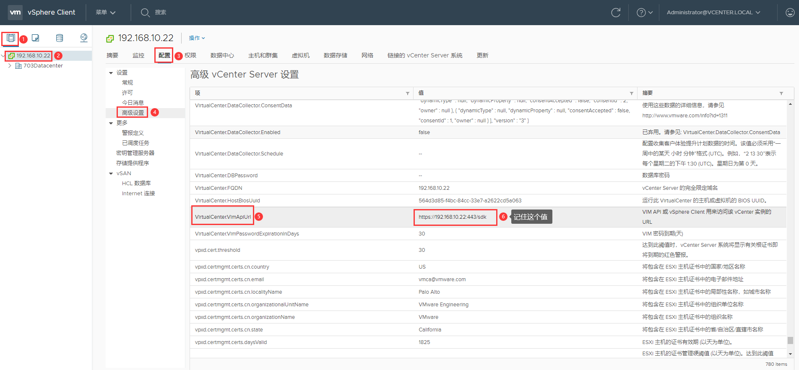Open 密钥管理服务器 settings
This screenshot has width=799, height=370.
[x=135, y=153]
